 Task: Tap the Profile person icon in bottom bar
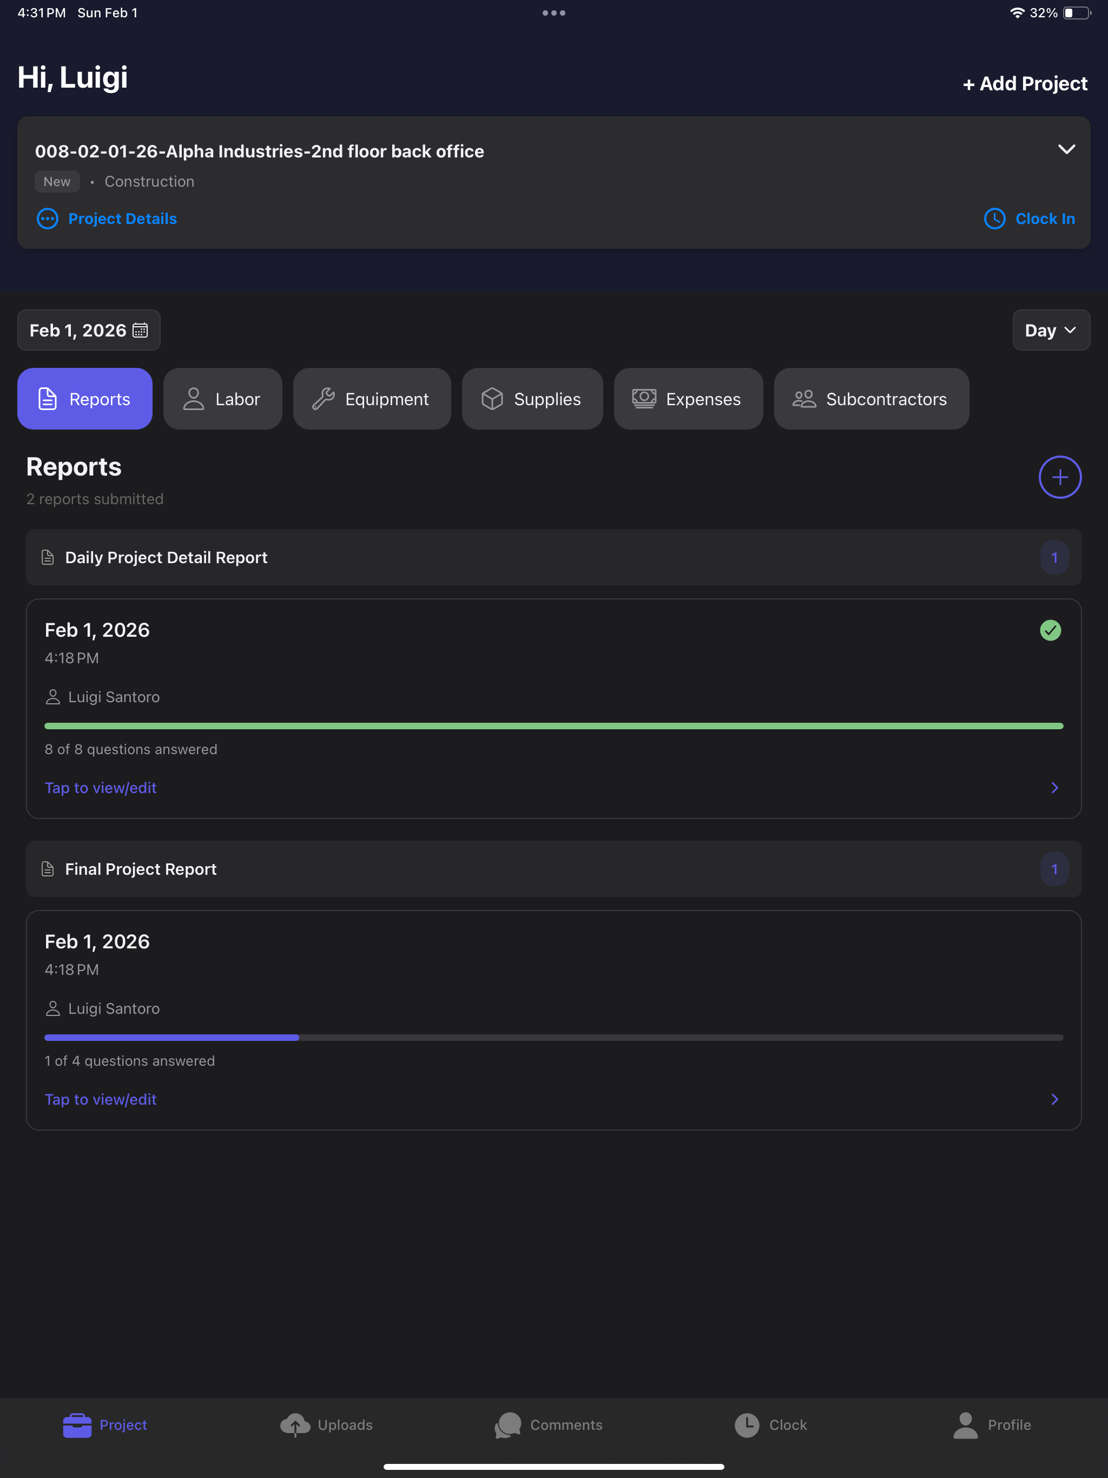965,1424
